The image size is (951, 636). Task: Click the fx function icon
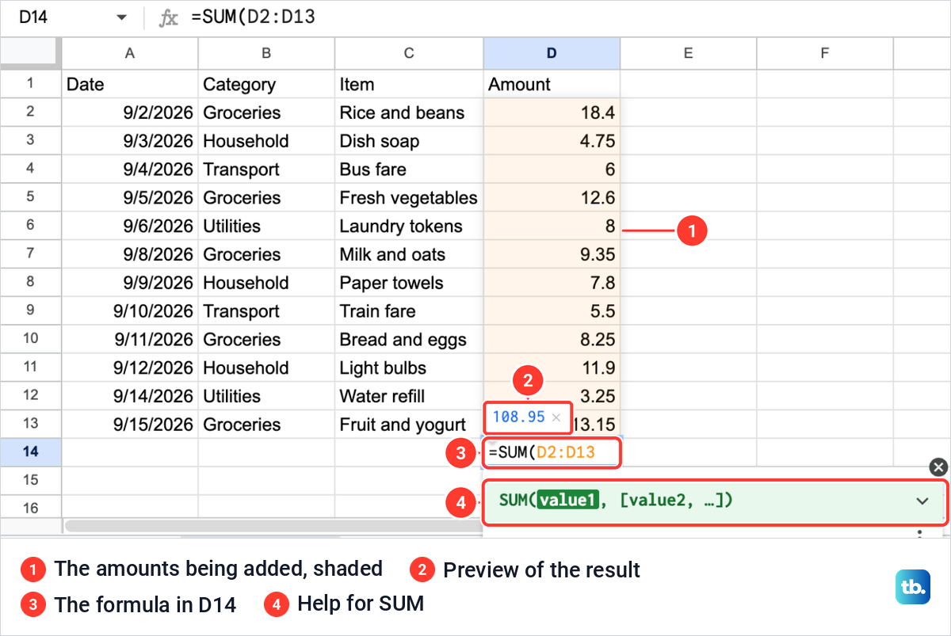click(168, 17)
